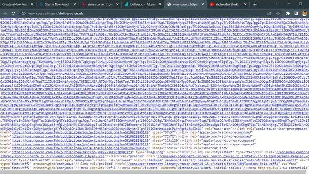Close the Deliveroo - Takeaway tab
The width and height of the screenshot is (309, 174).
[160, 4]
